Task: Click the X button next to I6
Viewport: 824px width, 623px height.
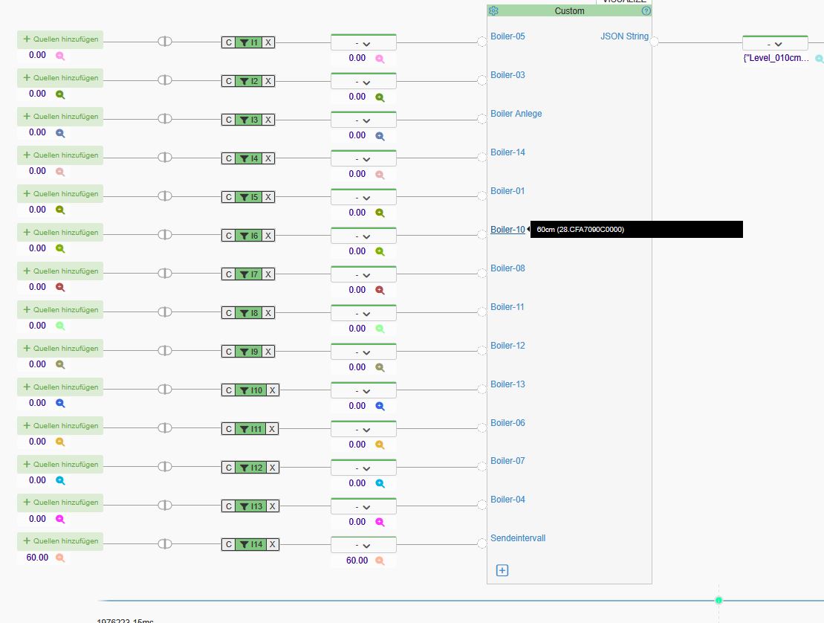Action: coord(268,236)
